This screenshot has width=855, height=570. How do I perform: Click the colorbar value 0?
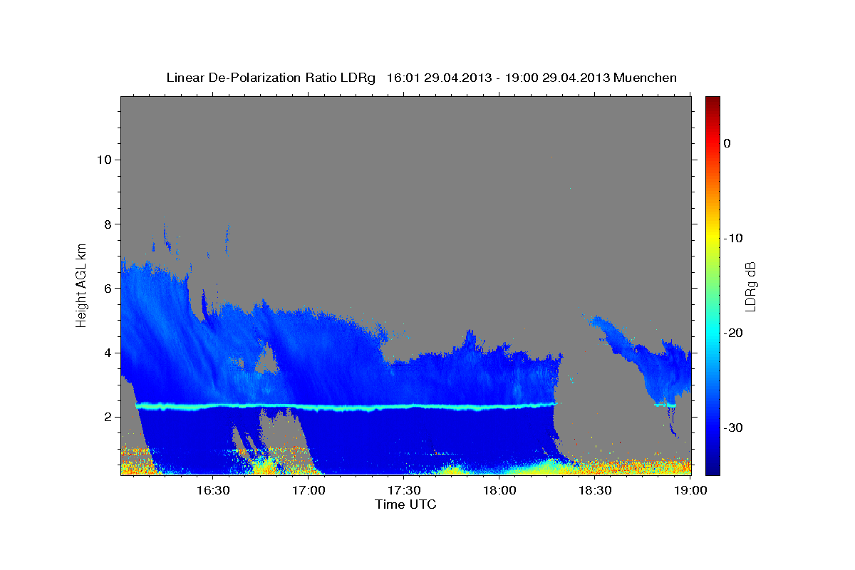727,143
